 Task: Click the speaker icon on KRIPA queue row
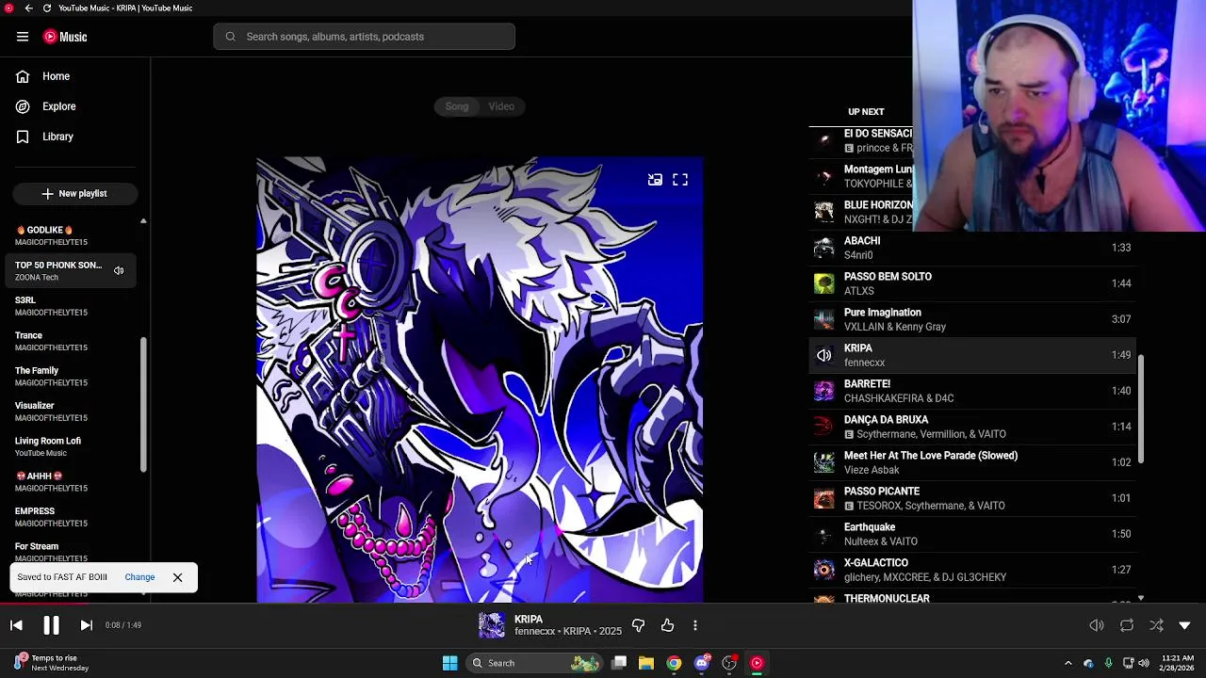[824, 355]
